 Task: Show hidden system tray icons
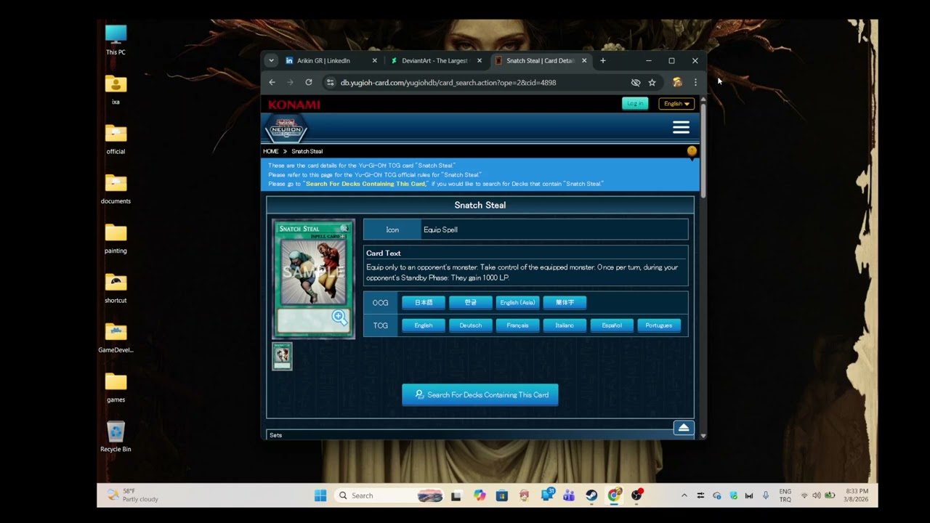684,495
